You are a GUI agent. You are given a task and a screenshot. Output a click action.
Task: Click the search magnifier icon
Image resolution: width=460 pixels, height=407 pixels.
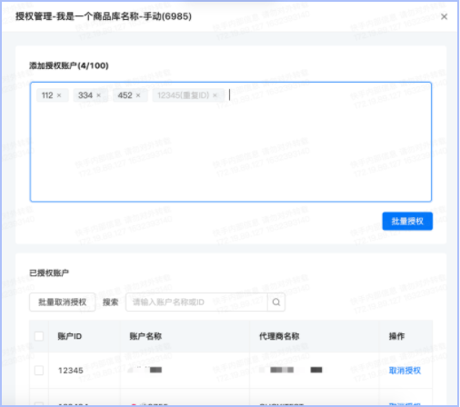tap(276, 302)
